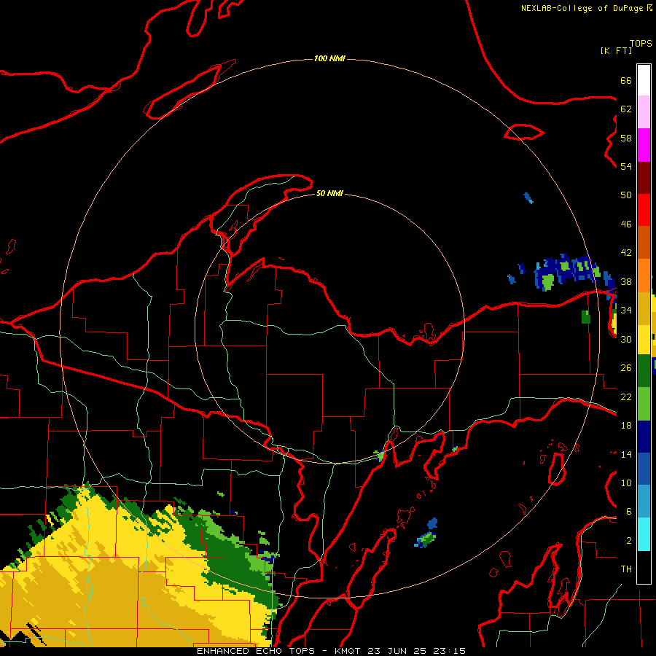Click the 100 NMI range ring label
This screenshot has height=656, width=656.
pyautogui.click(x=329, y=58)
